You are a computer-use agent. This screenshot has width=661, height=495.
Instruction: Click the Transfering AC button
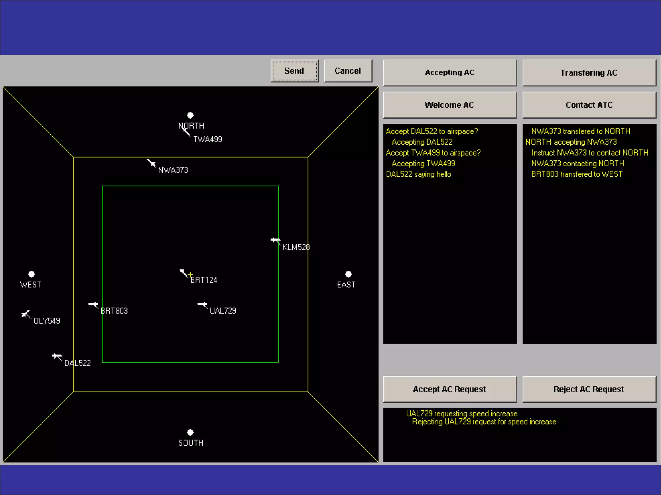tap(589, 73)
